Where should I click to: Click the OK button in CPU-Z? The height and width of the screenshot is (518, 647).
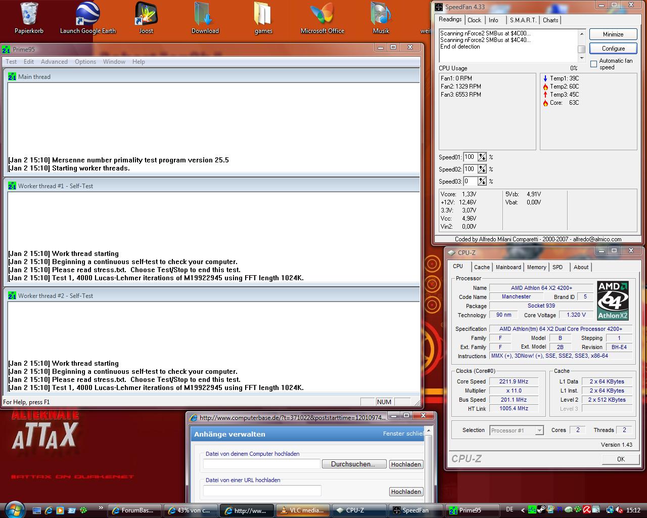[621, 459]
